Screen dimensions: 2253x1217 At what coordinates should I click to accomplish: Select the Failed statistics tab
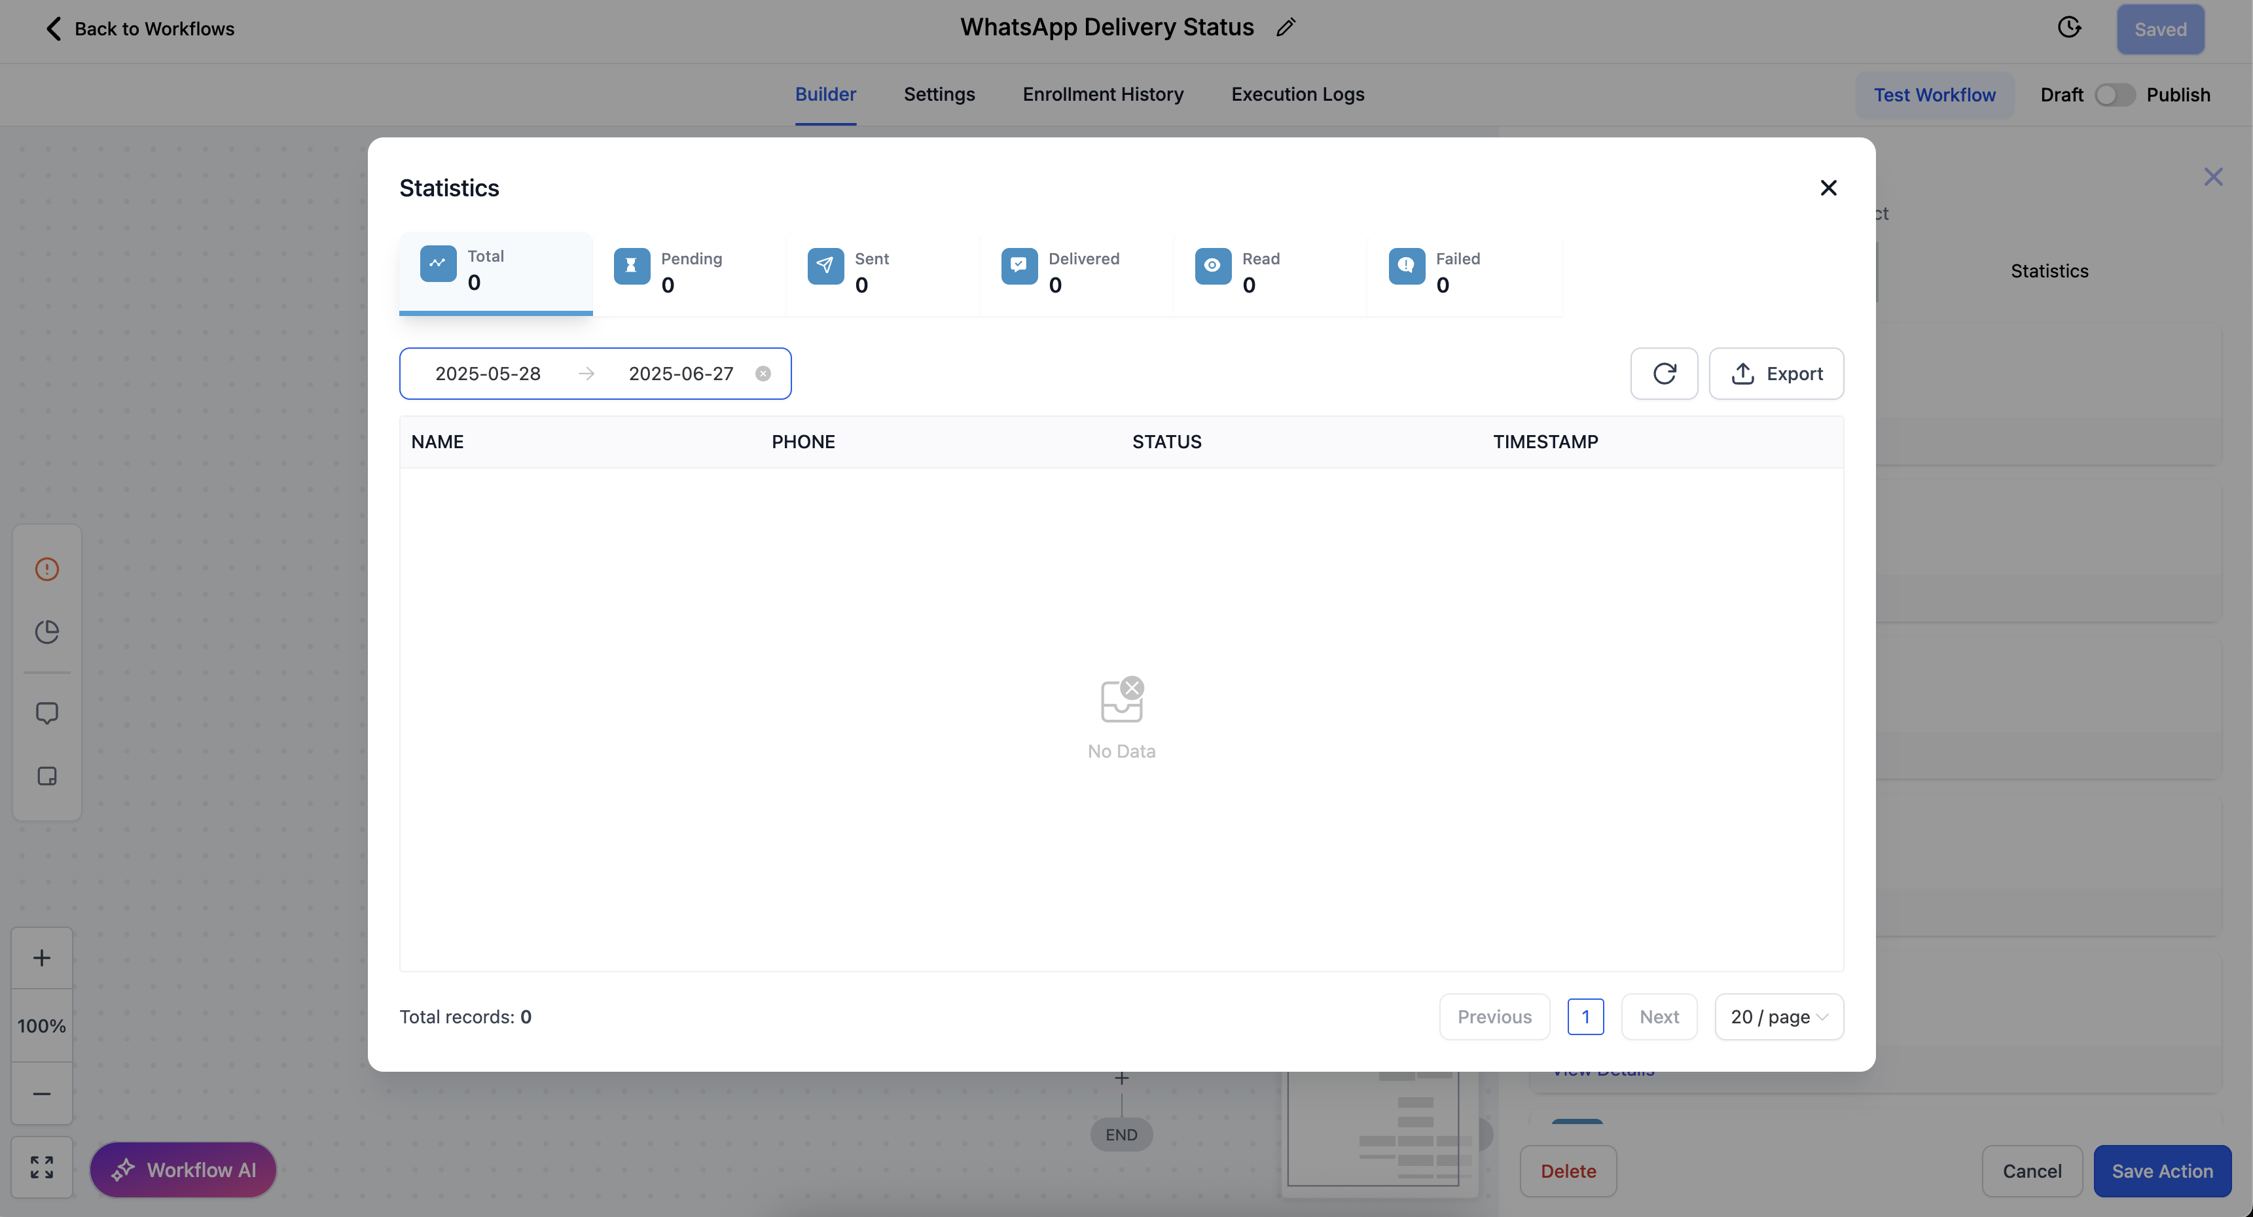click(x=1463, y=272)
